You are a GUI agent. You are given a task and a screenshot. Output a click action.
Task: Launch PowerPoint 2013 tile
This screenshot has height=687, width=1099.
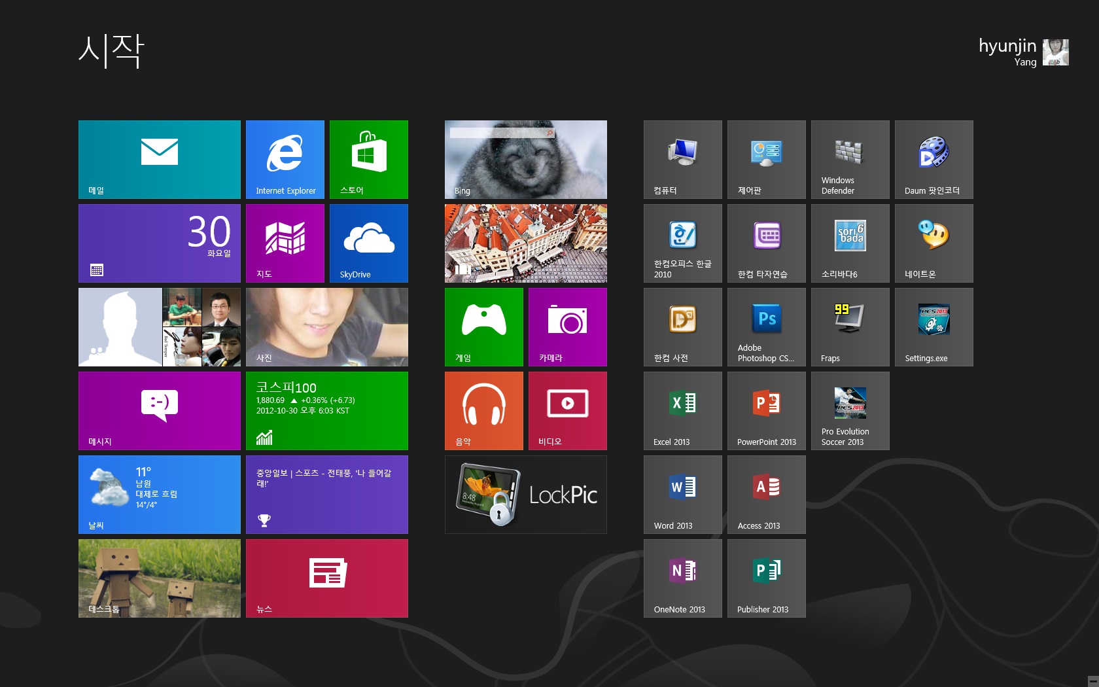[x=767, y=411]
